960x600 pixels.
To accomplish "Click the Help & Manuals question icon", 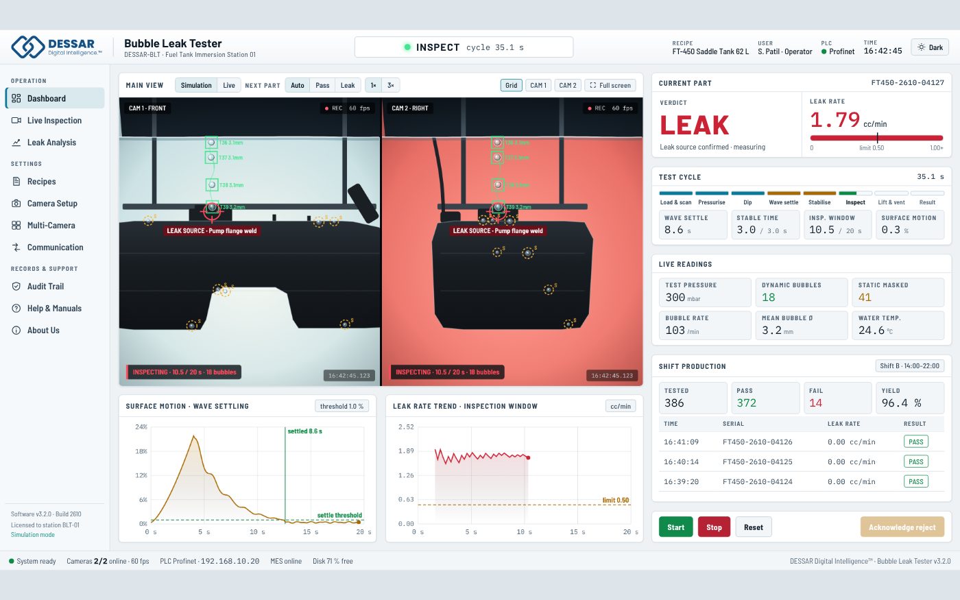I will [16, 308].
